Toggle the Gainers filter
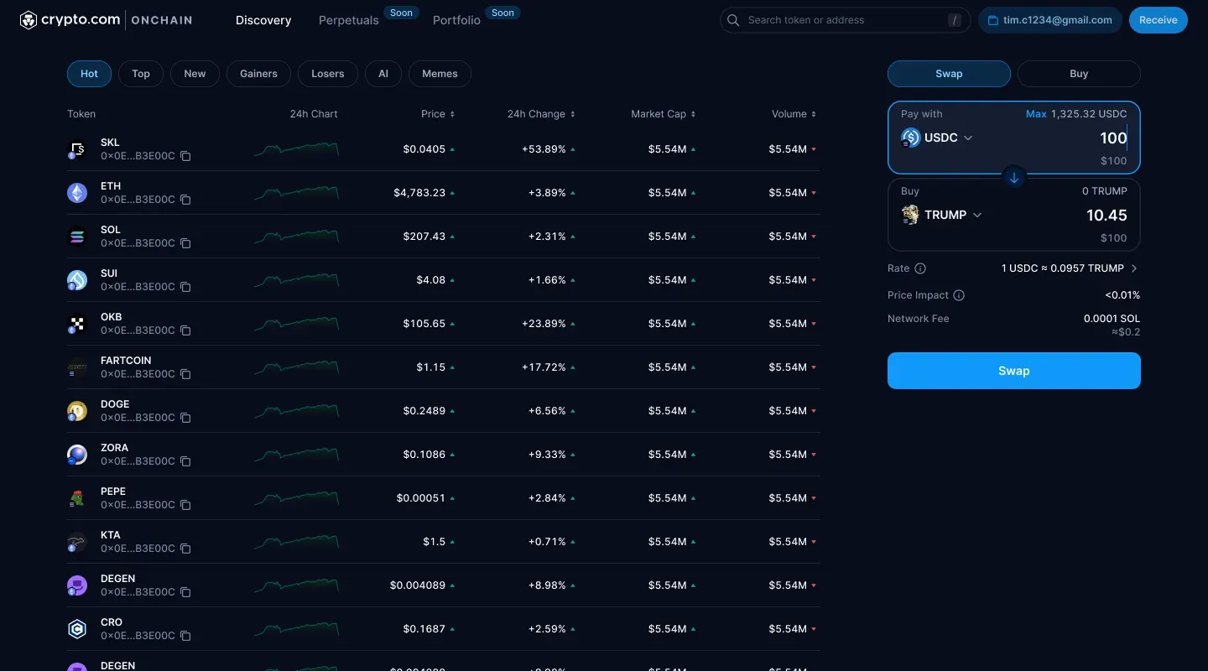The image size is (1208, 671). (258, 74)
